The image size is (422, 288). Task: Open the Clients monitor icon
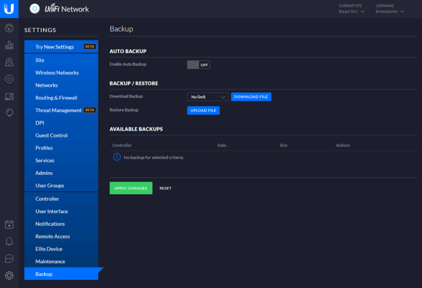(9, 96)
